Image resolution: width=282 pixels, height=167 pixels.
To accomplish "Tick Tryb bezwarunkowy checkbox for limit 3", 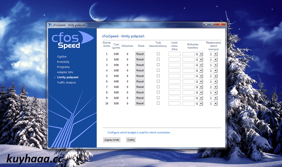I will click(158, 65).
